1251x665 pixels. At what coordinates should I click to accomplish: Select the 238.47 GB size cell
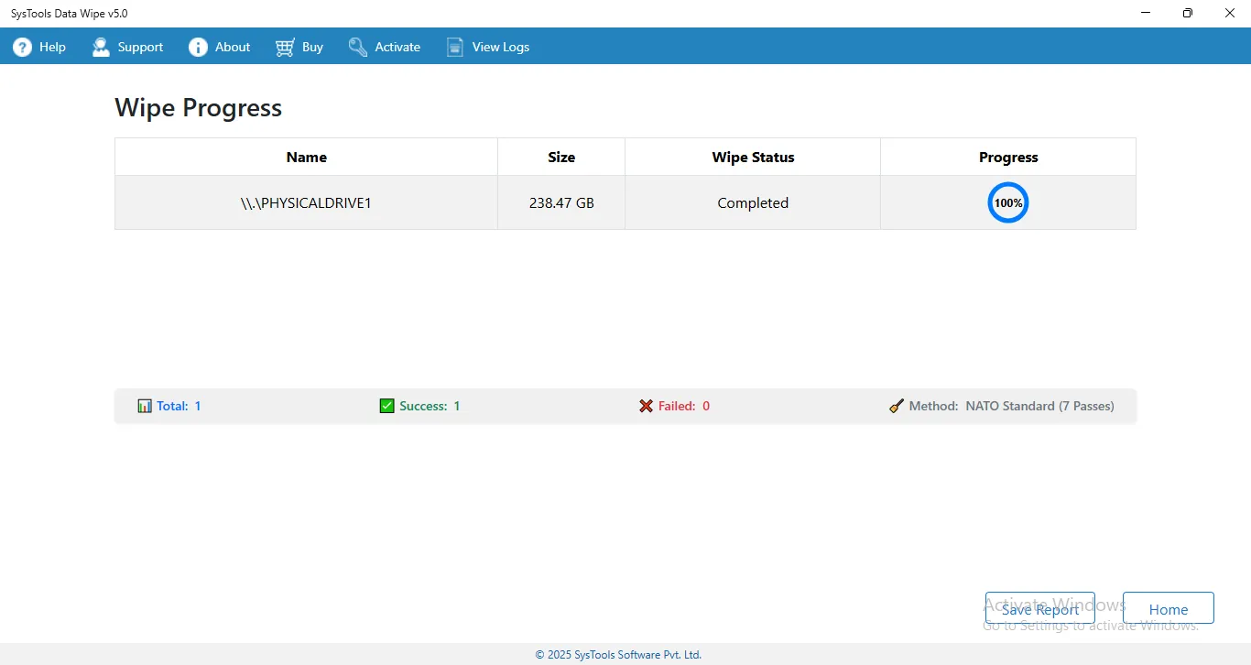pyautogui.click(x=561, y=202)
